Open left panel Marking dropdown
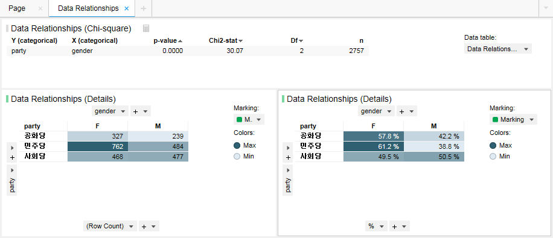 pos(249,119)
